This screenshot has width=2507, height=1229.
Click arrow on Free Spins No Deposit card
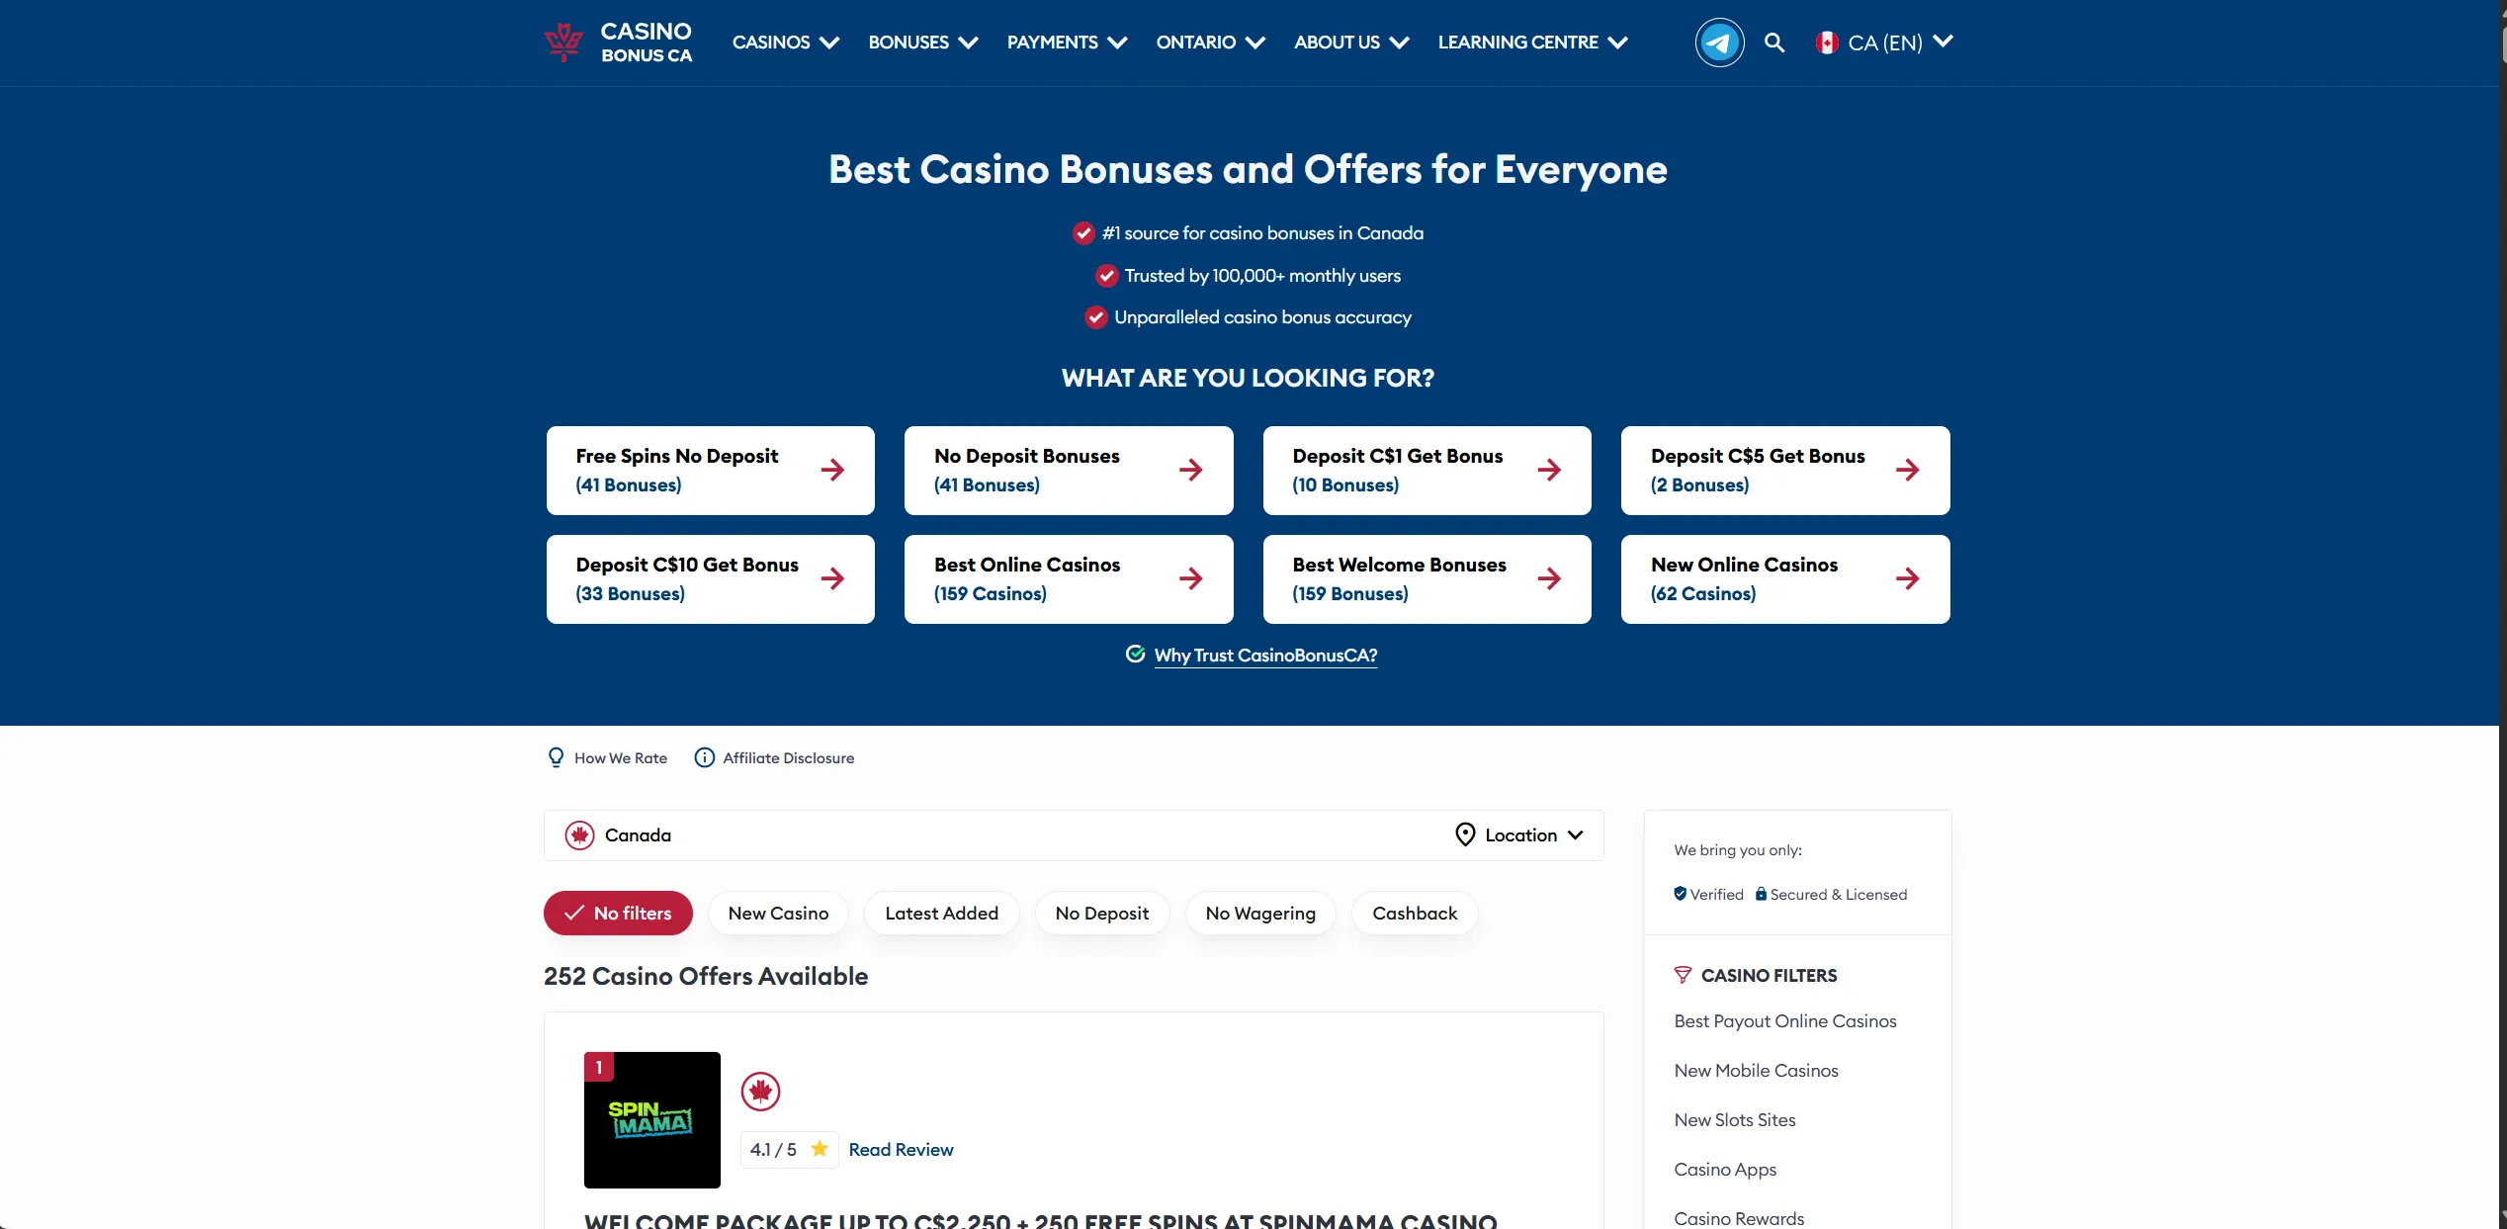832,470
